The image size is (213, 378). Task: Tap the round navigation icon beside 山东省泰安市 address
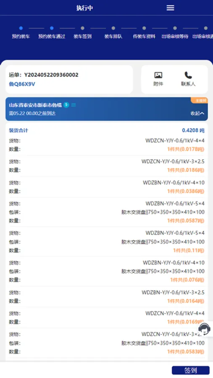pyautogui.click(x=66, y=105)
